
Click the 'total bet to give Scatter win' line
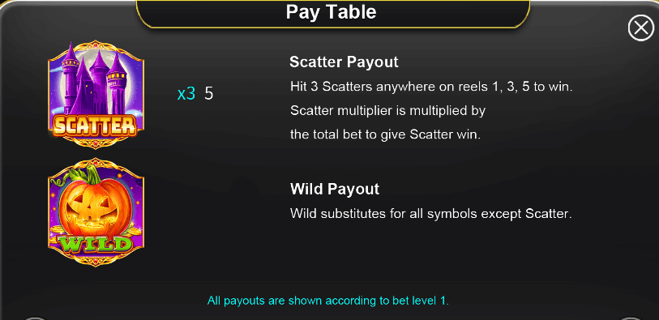click(385, 134)
